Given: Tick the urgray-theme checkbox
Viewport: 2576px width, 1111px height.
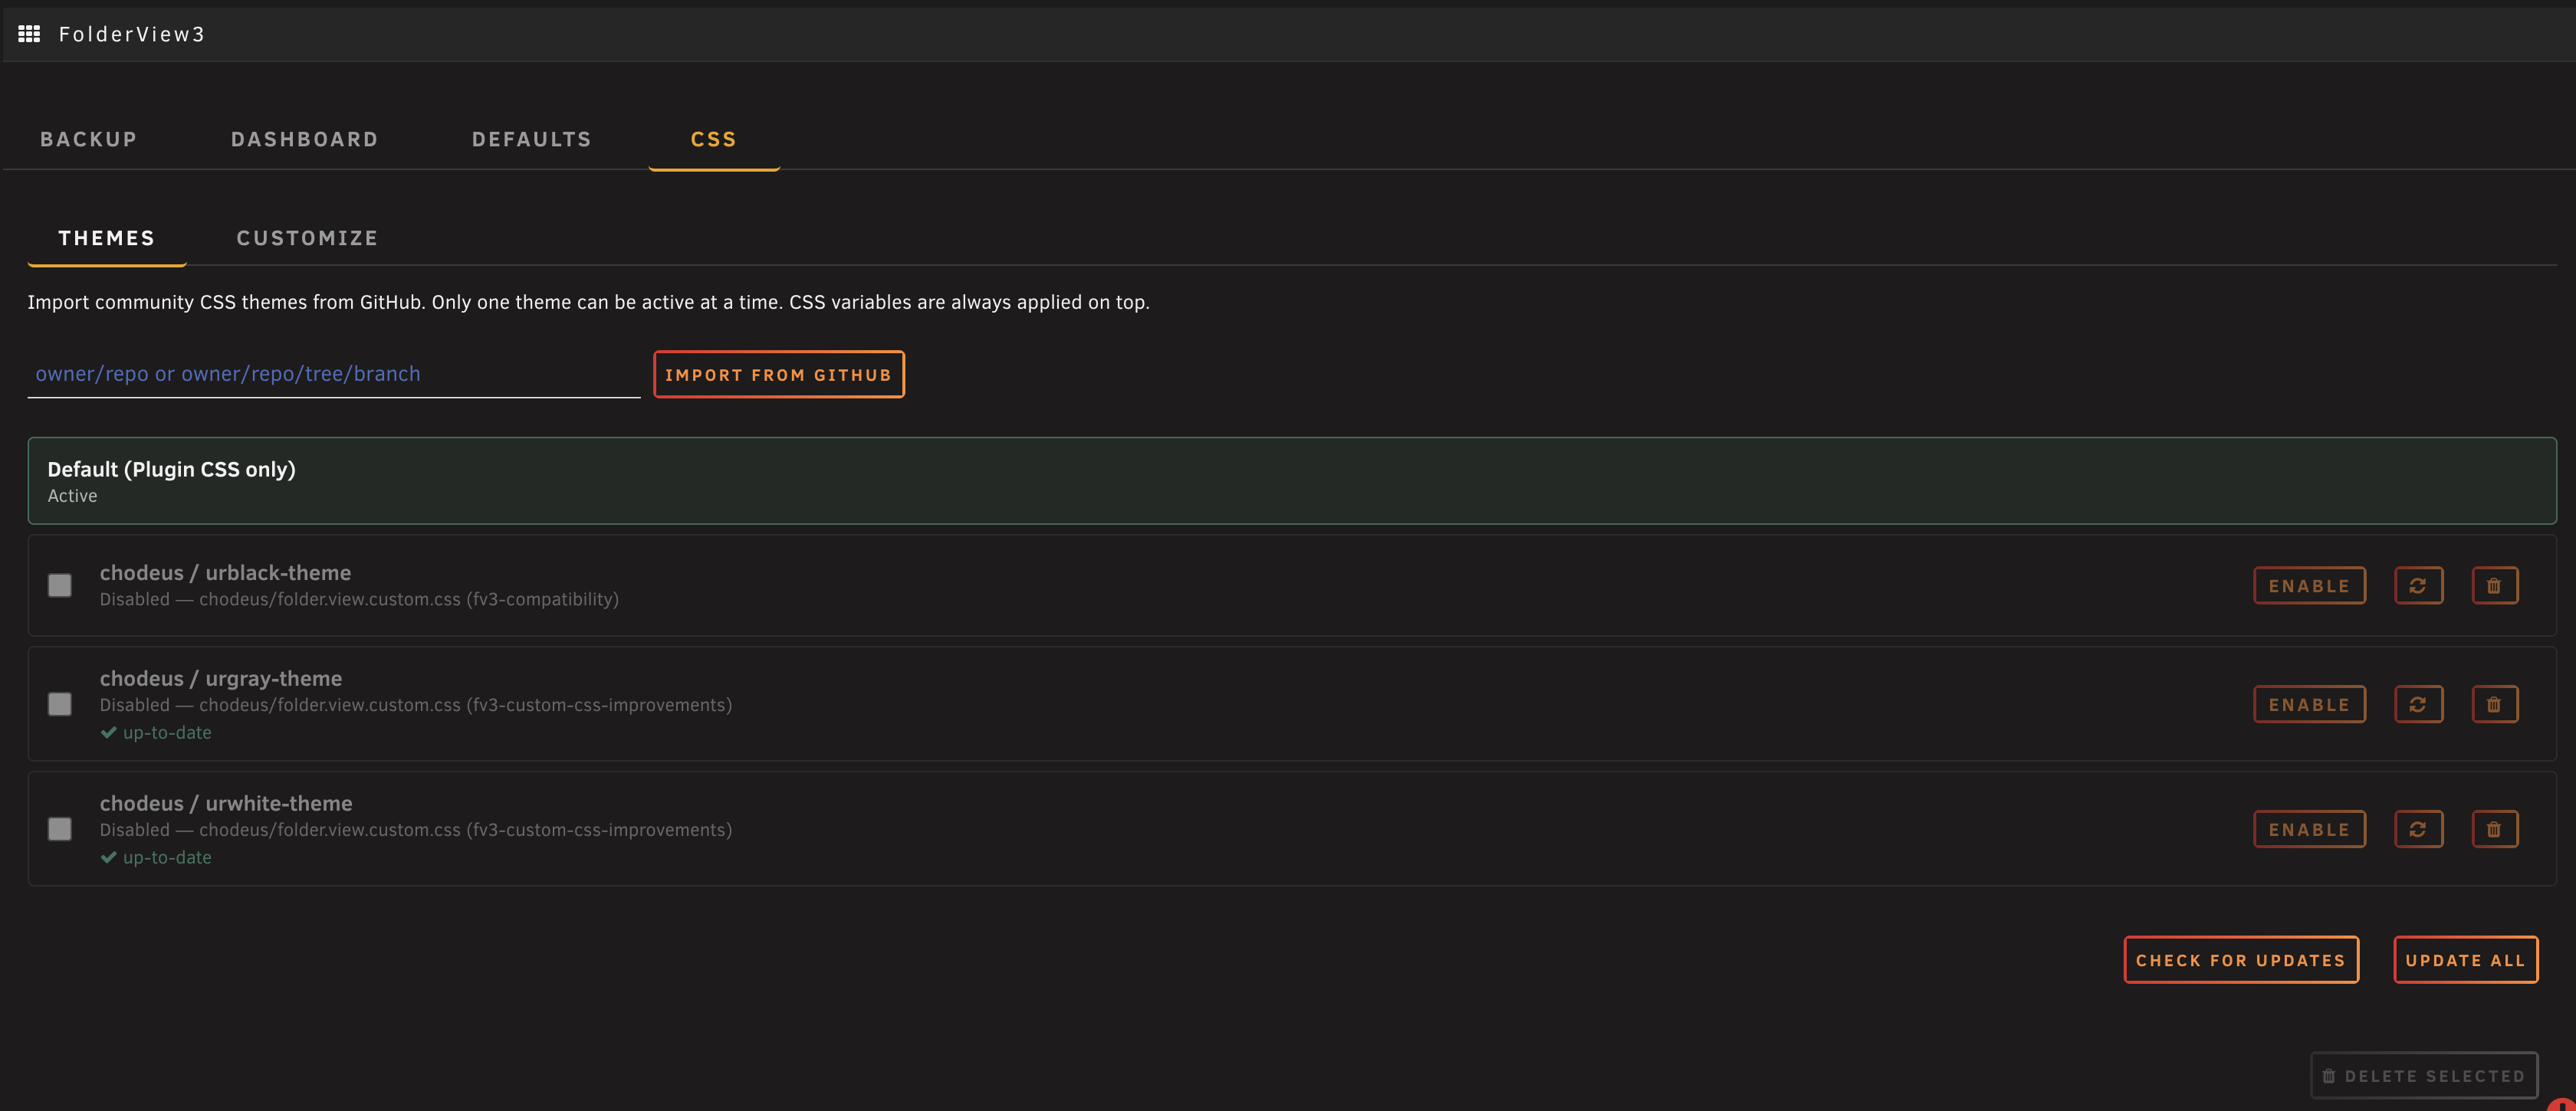Looking at the screenshot, I should 60,704.
